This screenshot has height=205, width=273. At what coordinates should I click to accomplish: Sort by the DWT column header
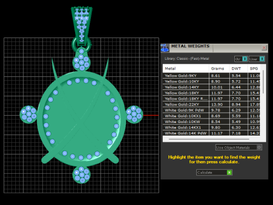(238, 68)
